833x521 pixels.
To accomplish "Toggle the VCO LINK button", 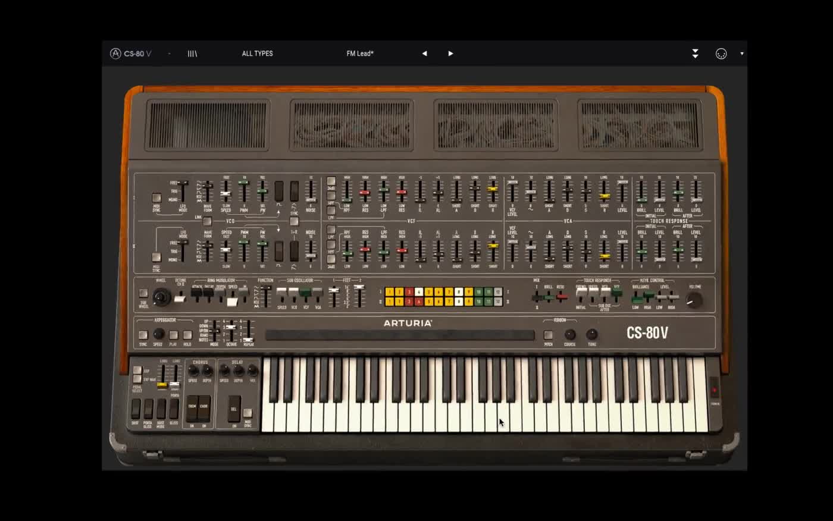I will coord(207,221).
